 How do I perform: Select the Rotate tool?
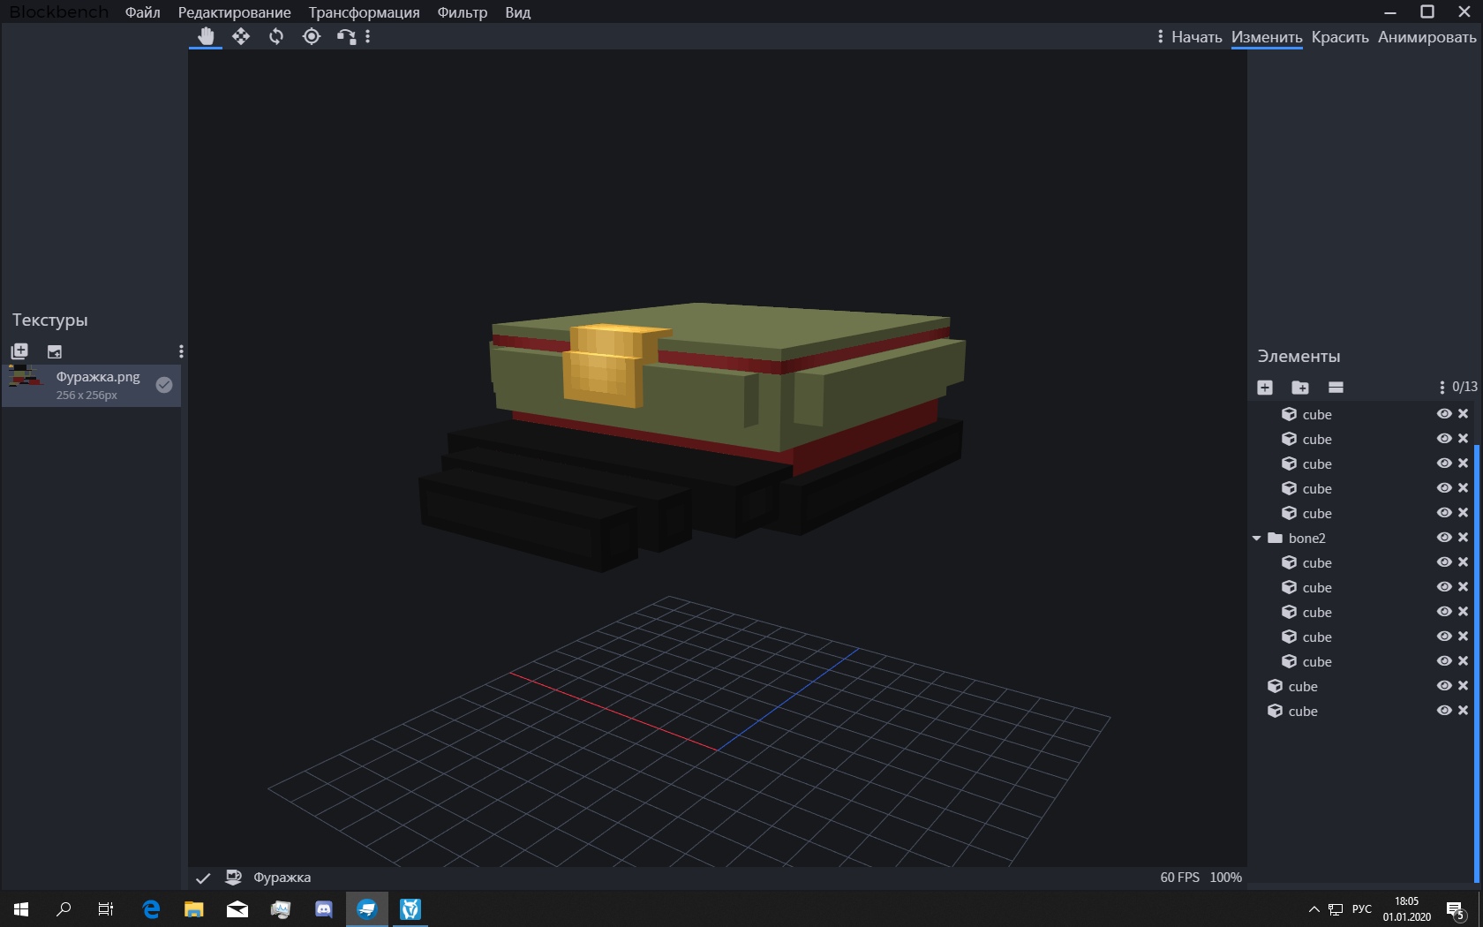[276, 36]
